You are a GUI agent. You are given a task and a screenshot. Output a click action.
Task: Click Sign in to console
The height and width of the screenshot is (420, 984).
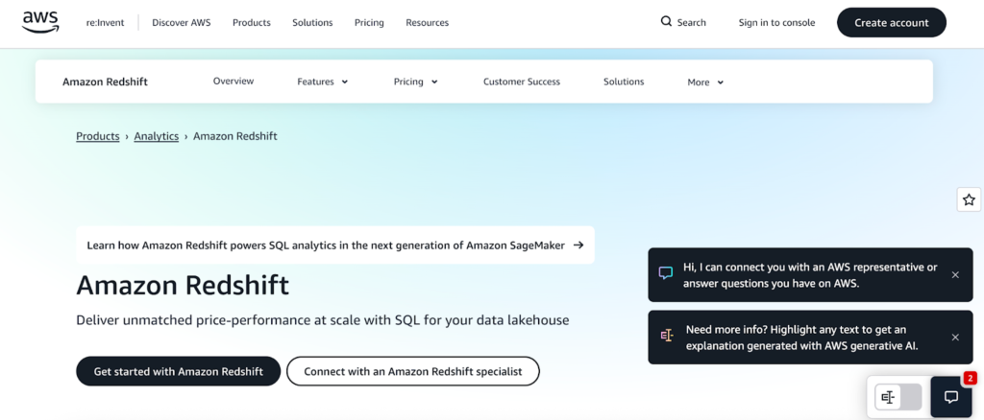(776, 22)
